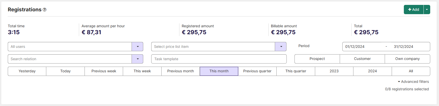Toggle the Customer filter

pos(362,59)
